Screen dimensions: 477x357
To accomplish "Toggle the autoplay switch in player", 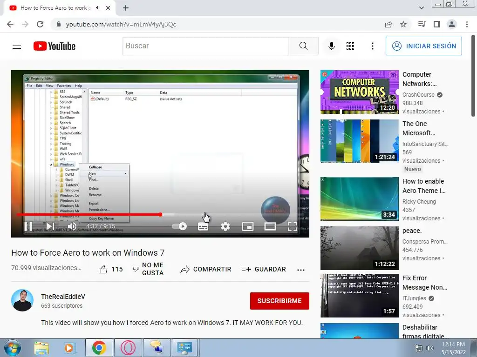I will click(x=179, y=226).
